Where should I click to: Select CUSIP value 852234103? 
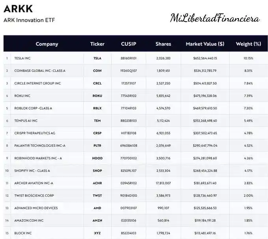coord(128,233)
